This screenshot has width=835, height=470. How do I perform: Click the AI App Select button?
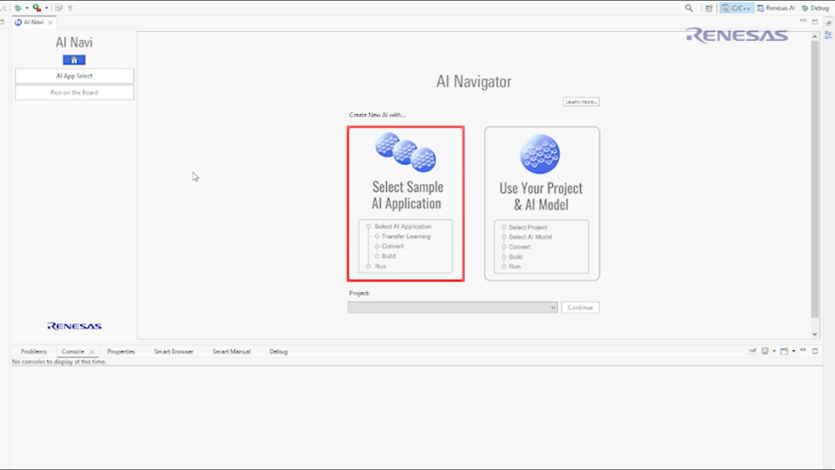[x=74, y=76]
